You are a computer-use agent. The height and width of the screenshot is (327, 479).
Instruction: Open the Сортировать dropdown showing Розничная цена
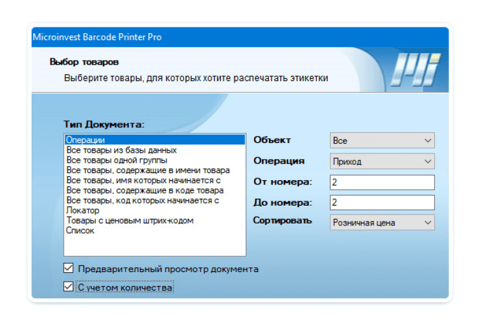(x=382, y=222)
